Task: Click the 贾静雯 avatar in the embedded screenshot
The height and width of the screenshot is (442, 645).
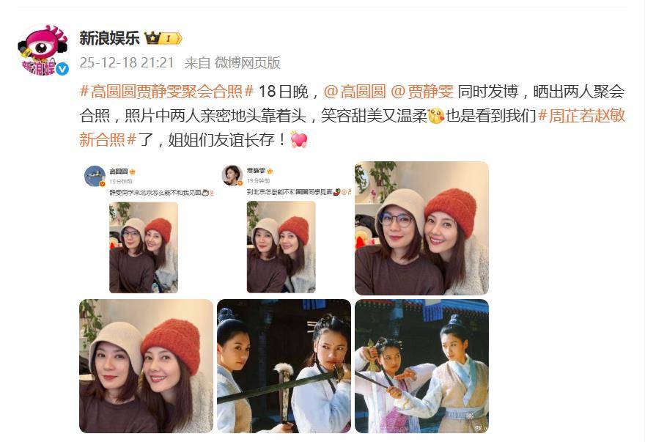Action: point(232,175)
